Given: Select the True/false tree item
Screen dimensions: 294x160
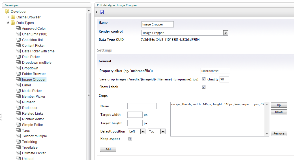Looking at the screenshot, I should click(30, 147).
